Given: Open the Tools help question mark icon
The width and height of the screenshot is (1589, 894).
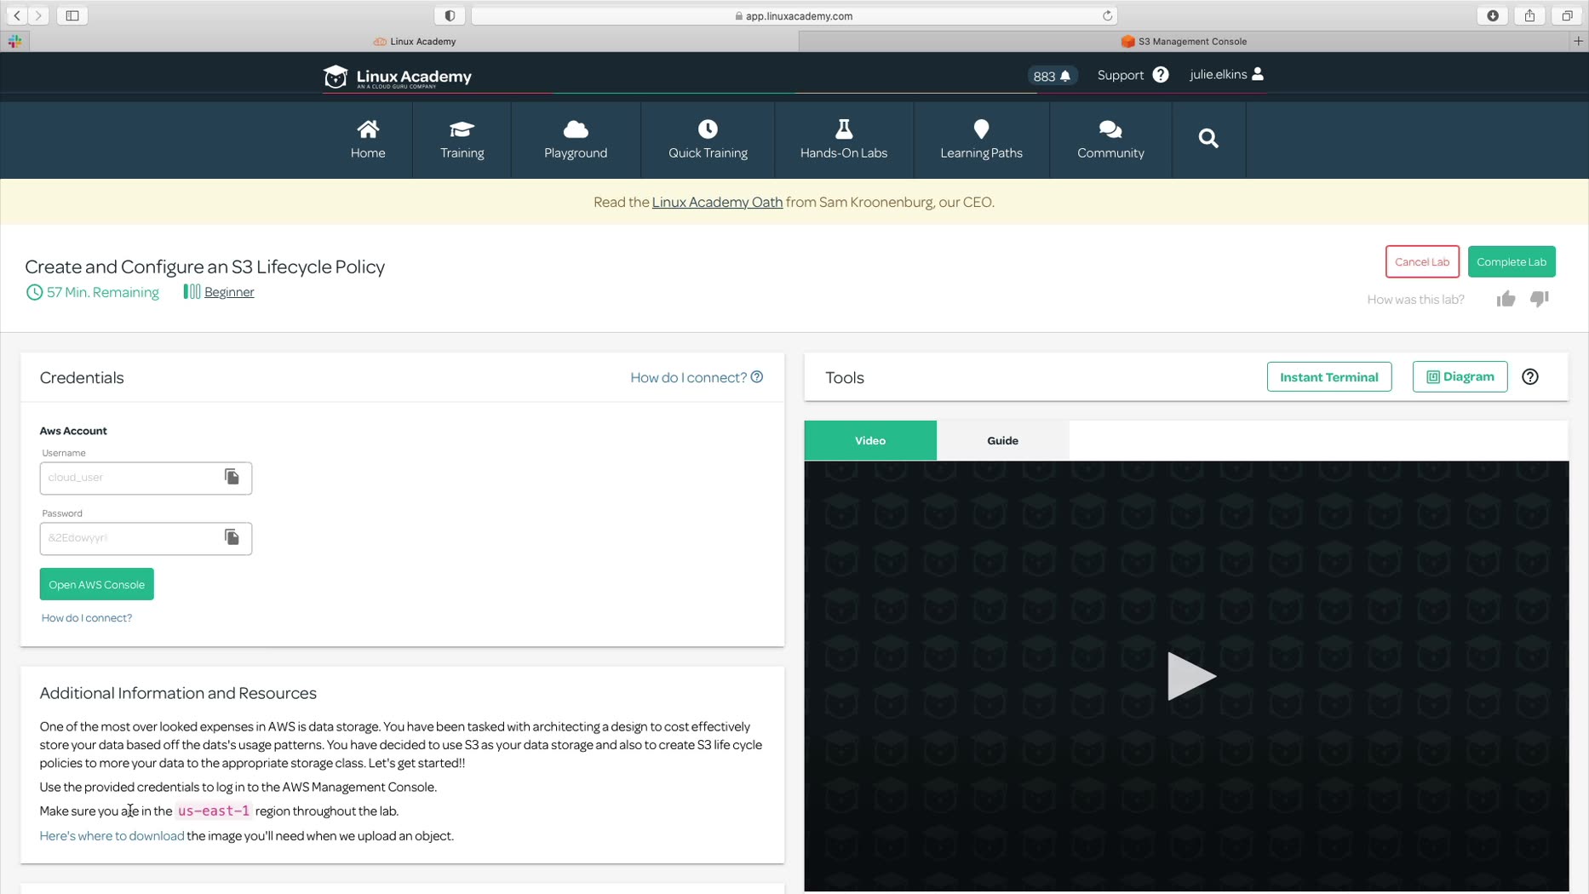Looking at the screenshot, I should tap(1530, 376).
